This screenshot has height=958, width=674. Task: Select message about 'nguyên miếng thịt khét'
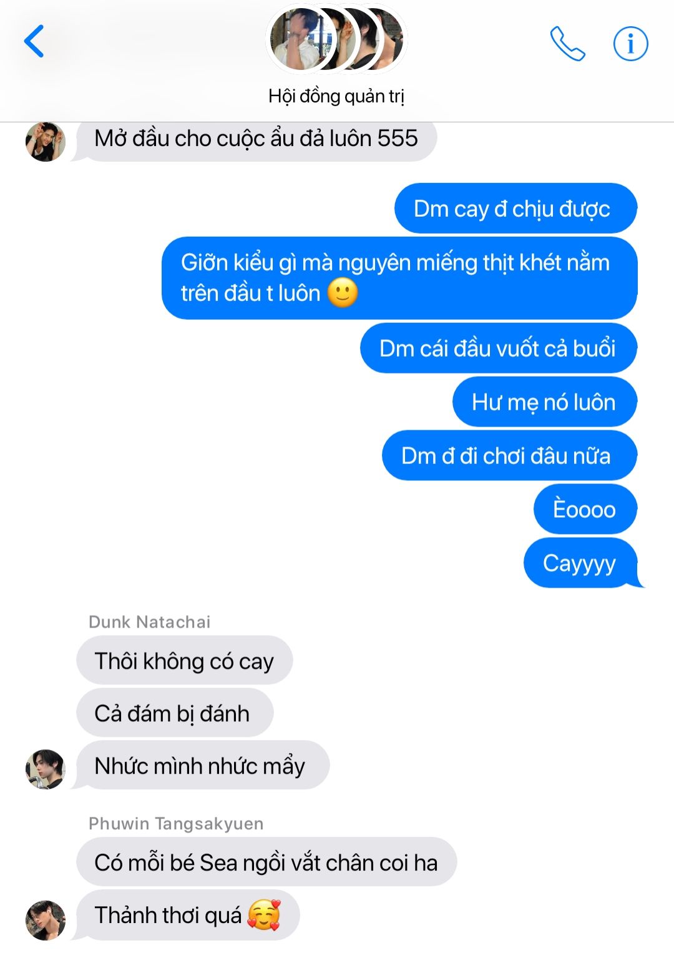click(x=399, y=278)
